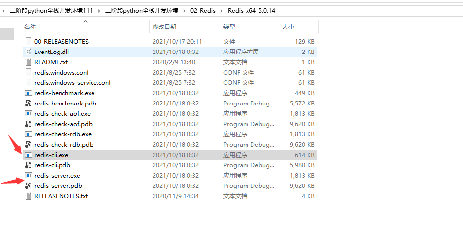Click the 5,980 KB size value
This screenshot has width=463, height=237.
[303, 165]
